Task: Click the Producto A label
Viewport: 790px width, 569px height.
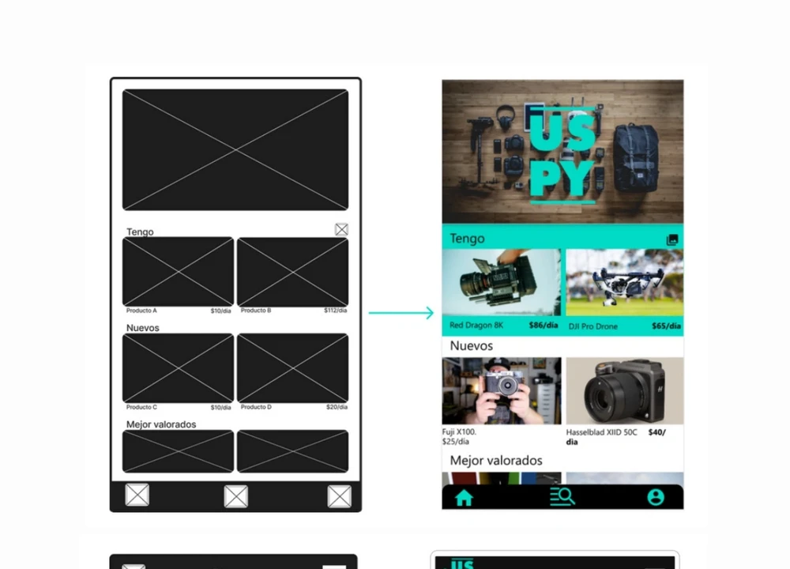Action: tap(141, 311)
